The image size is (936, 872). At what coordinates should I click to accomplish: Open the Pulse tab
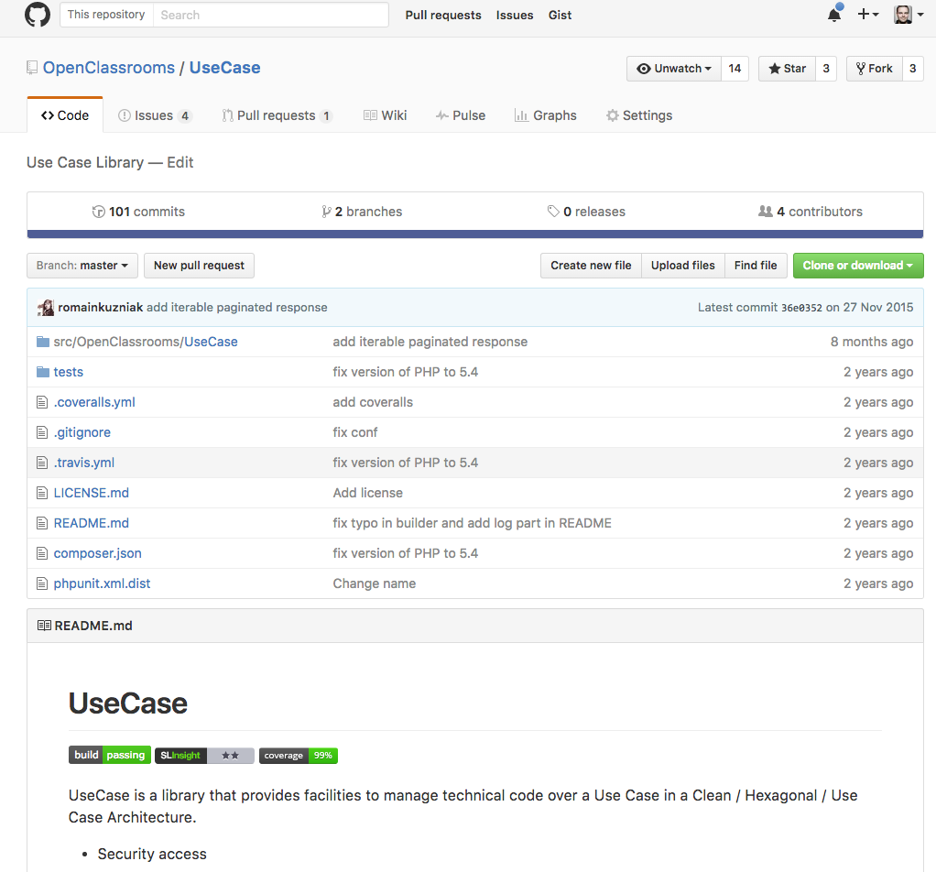(x=461, y=115)
